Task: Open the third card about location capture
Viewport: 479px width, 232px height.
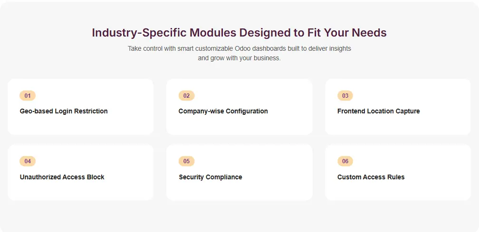Action: coord(398,123)
